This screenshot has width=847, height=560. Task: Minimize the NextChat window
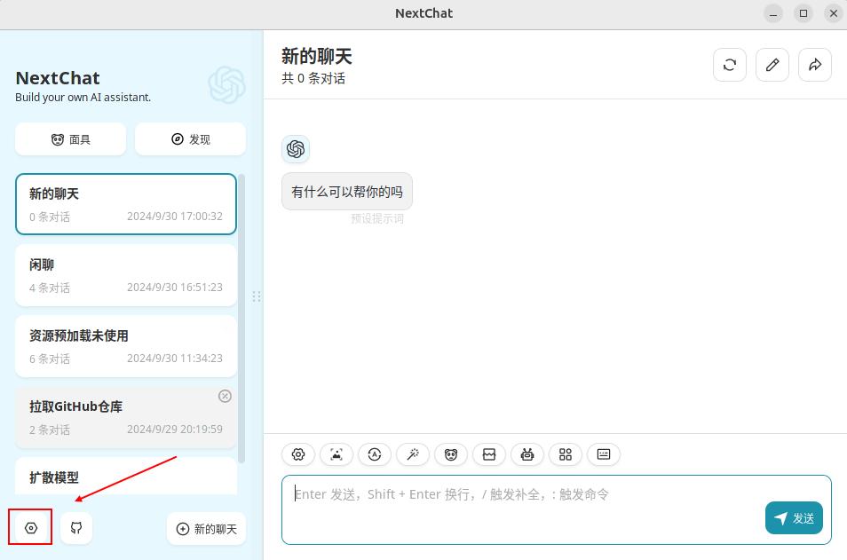coord(773,13)
